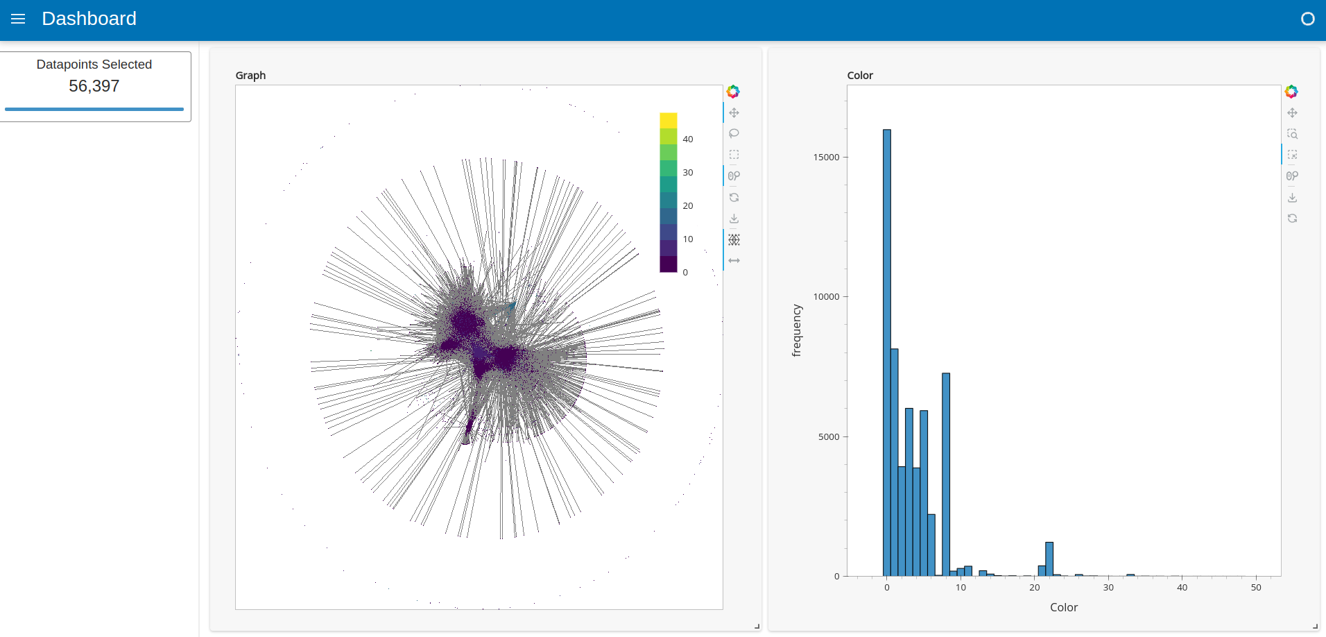Image resolution: width=1326 pixels, height=637 pixels.
Task: Activate Pan tool on Color histogram
Action: click(x=1292, y=112)
